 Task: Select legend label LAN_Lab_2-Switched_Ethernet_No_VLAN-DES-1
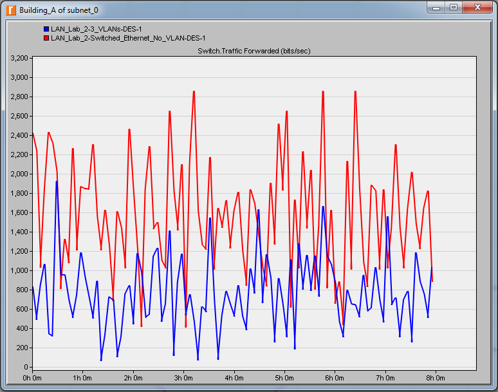128,38
